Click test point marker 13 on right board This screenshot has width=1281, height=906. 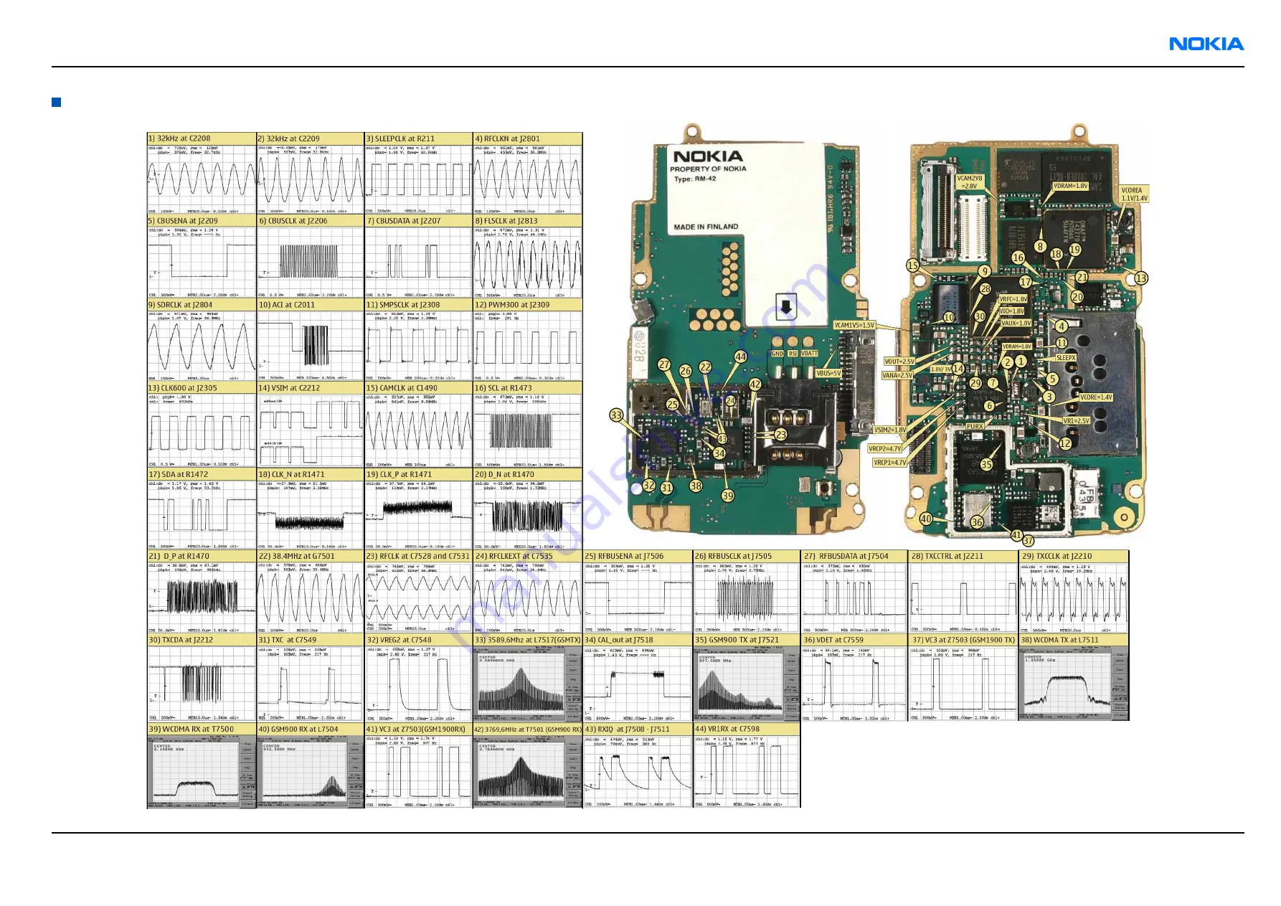pyautogui.click(x=1141, y=278)
